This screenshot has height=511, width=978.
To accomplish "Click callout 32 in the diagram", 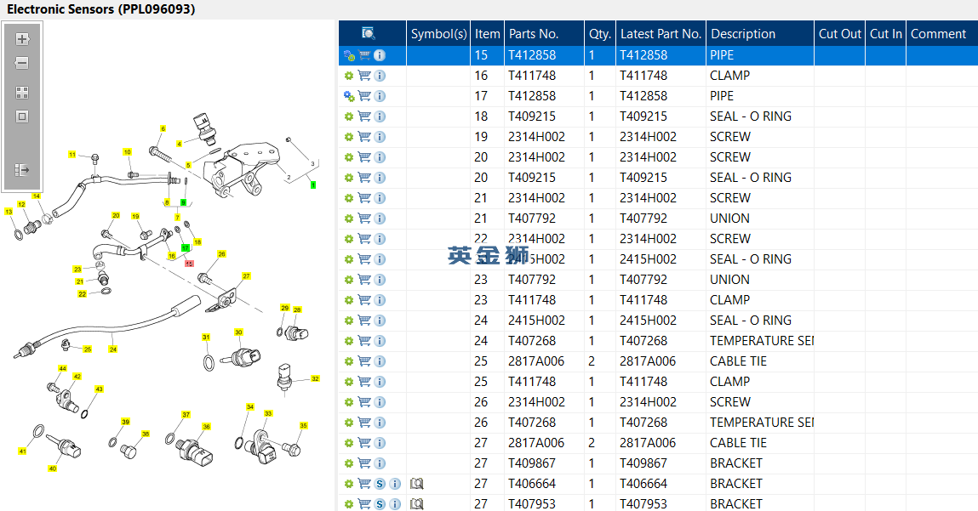I will pyautogui.click(x=315, y=378).
